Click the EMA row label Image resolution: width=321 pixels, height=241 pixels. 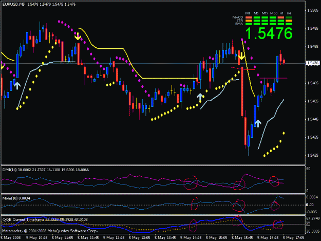pyautogui.click(x=239, y=24)
